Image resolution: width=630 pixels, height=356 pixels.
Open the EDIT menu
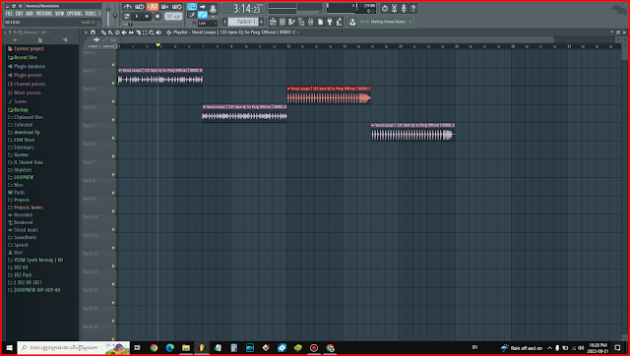(x=19, y=13)
